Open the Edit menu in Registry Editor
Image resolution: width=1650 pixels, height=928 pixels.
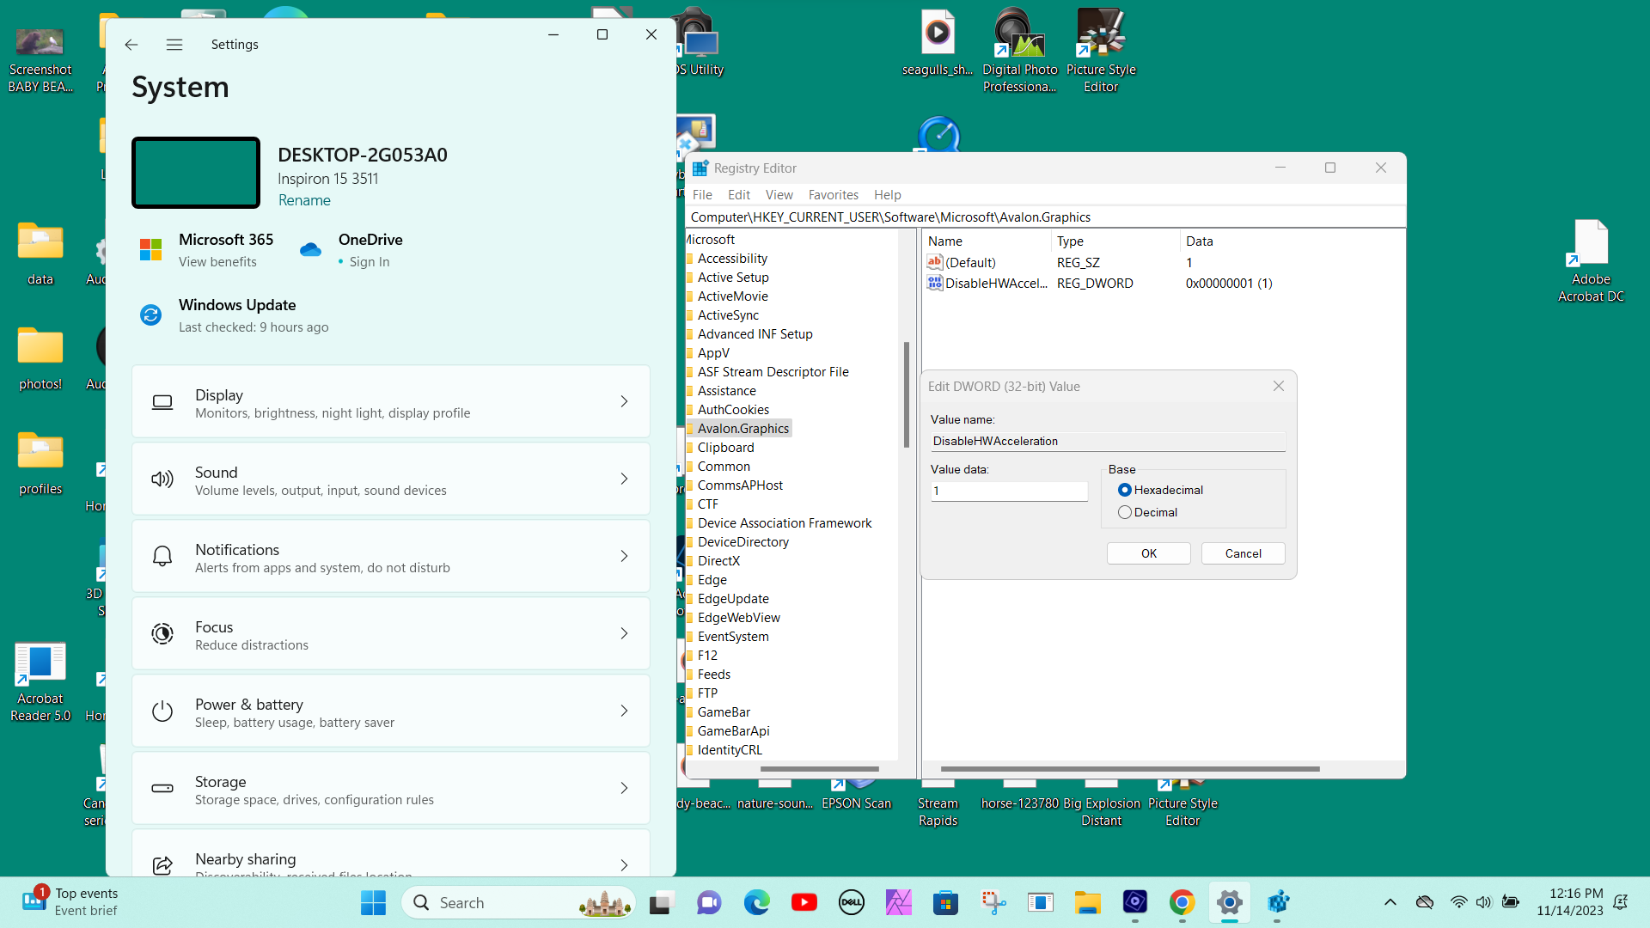pyautogui.click(x=738, y=195)
